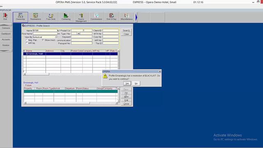Screen dimensions: 263x148
Task: Click the Departure column header in reservations grid
Action: [70, 88]
